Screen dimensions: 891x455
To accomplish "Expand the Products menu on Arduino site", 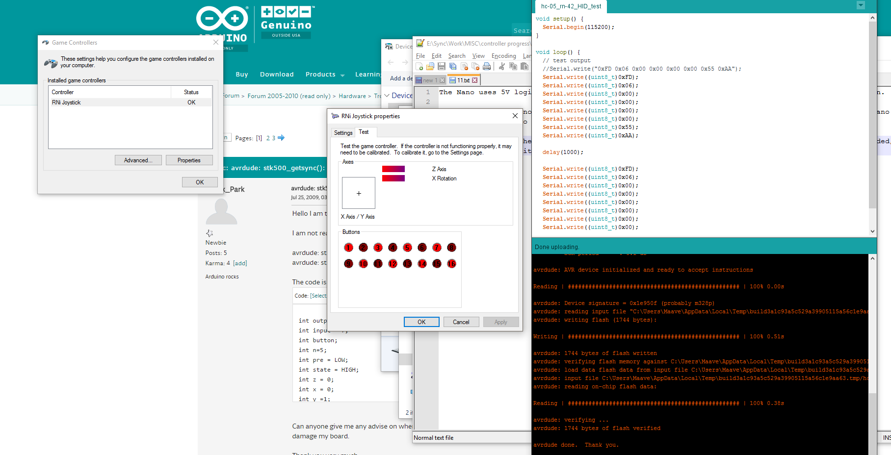I will (x=325, y=75).
